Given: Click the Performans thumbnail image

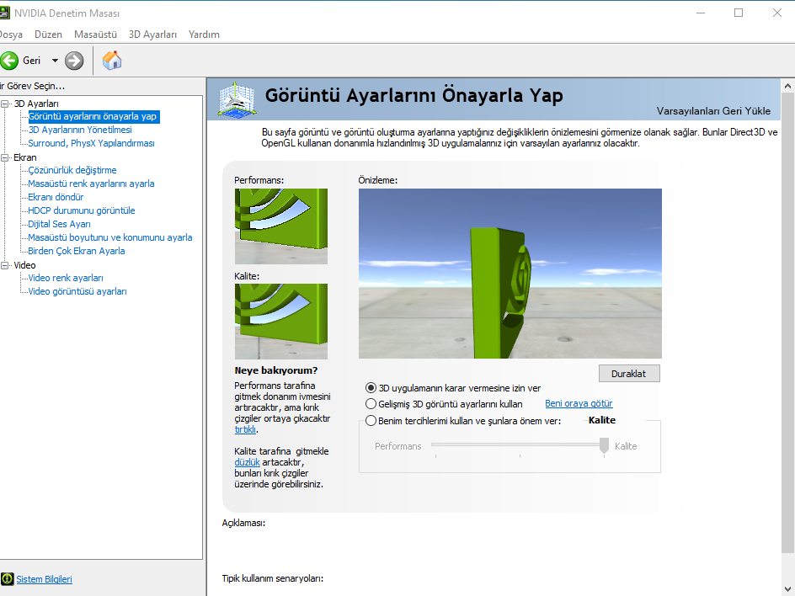Looking at the screenshot, I should (x=281, y=226).
